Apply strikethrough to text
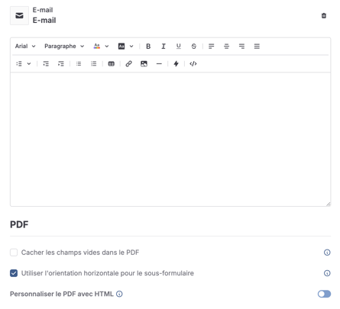The image size is (340, 309). point(194,47)
